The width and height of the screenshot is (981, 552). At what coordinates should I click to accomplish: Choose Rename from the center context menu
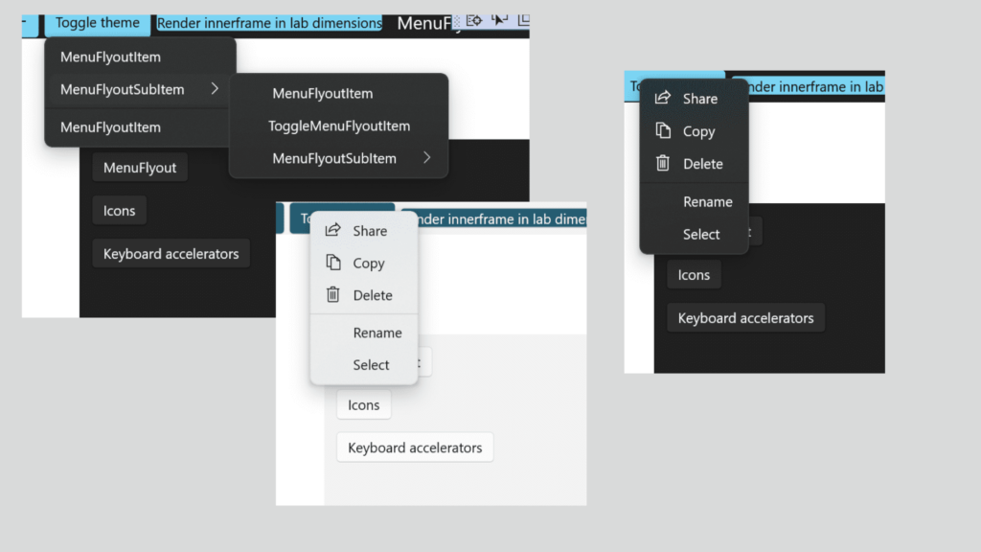point(377,332)
